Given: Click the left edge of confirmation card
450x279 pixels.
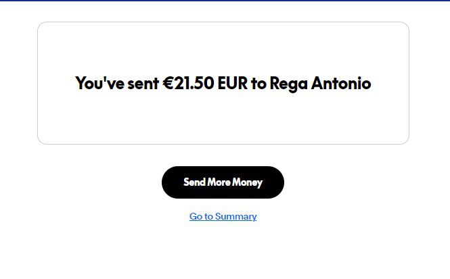Looking at the screenshot, I should tap(38, 83).
